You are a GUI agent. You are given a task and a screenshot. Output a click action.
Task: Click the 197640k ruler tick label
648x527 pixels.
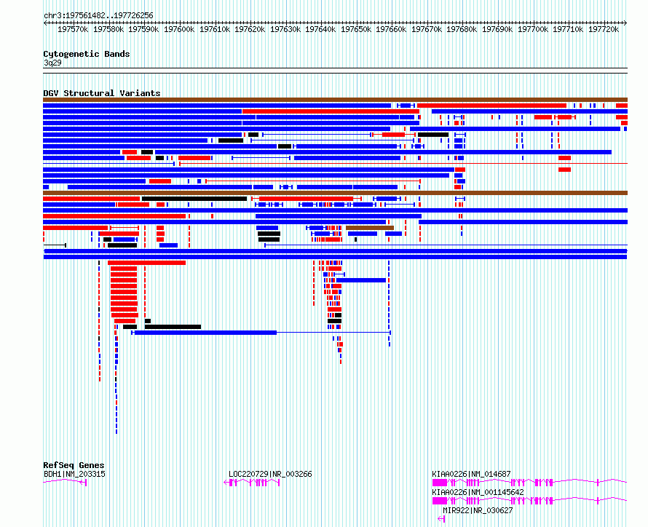pos(320,29)
